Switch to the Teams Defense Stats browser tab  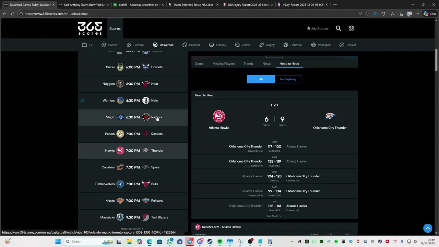(193, 5)
